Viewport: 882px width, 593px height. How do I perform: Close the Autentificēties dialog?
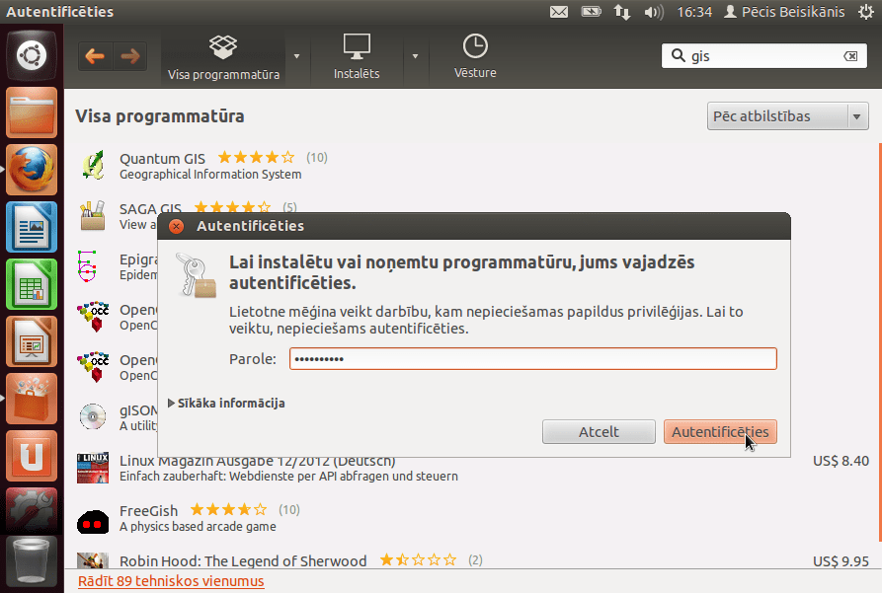point(176,226)
